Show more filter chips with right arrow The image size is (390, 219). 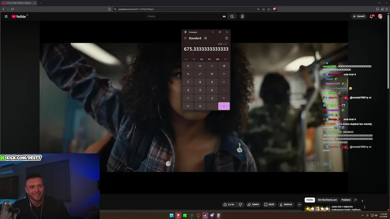pos(362,201)
